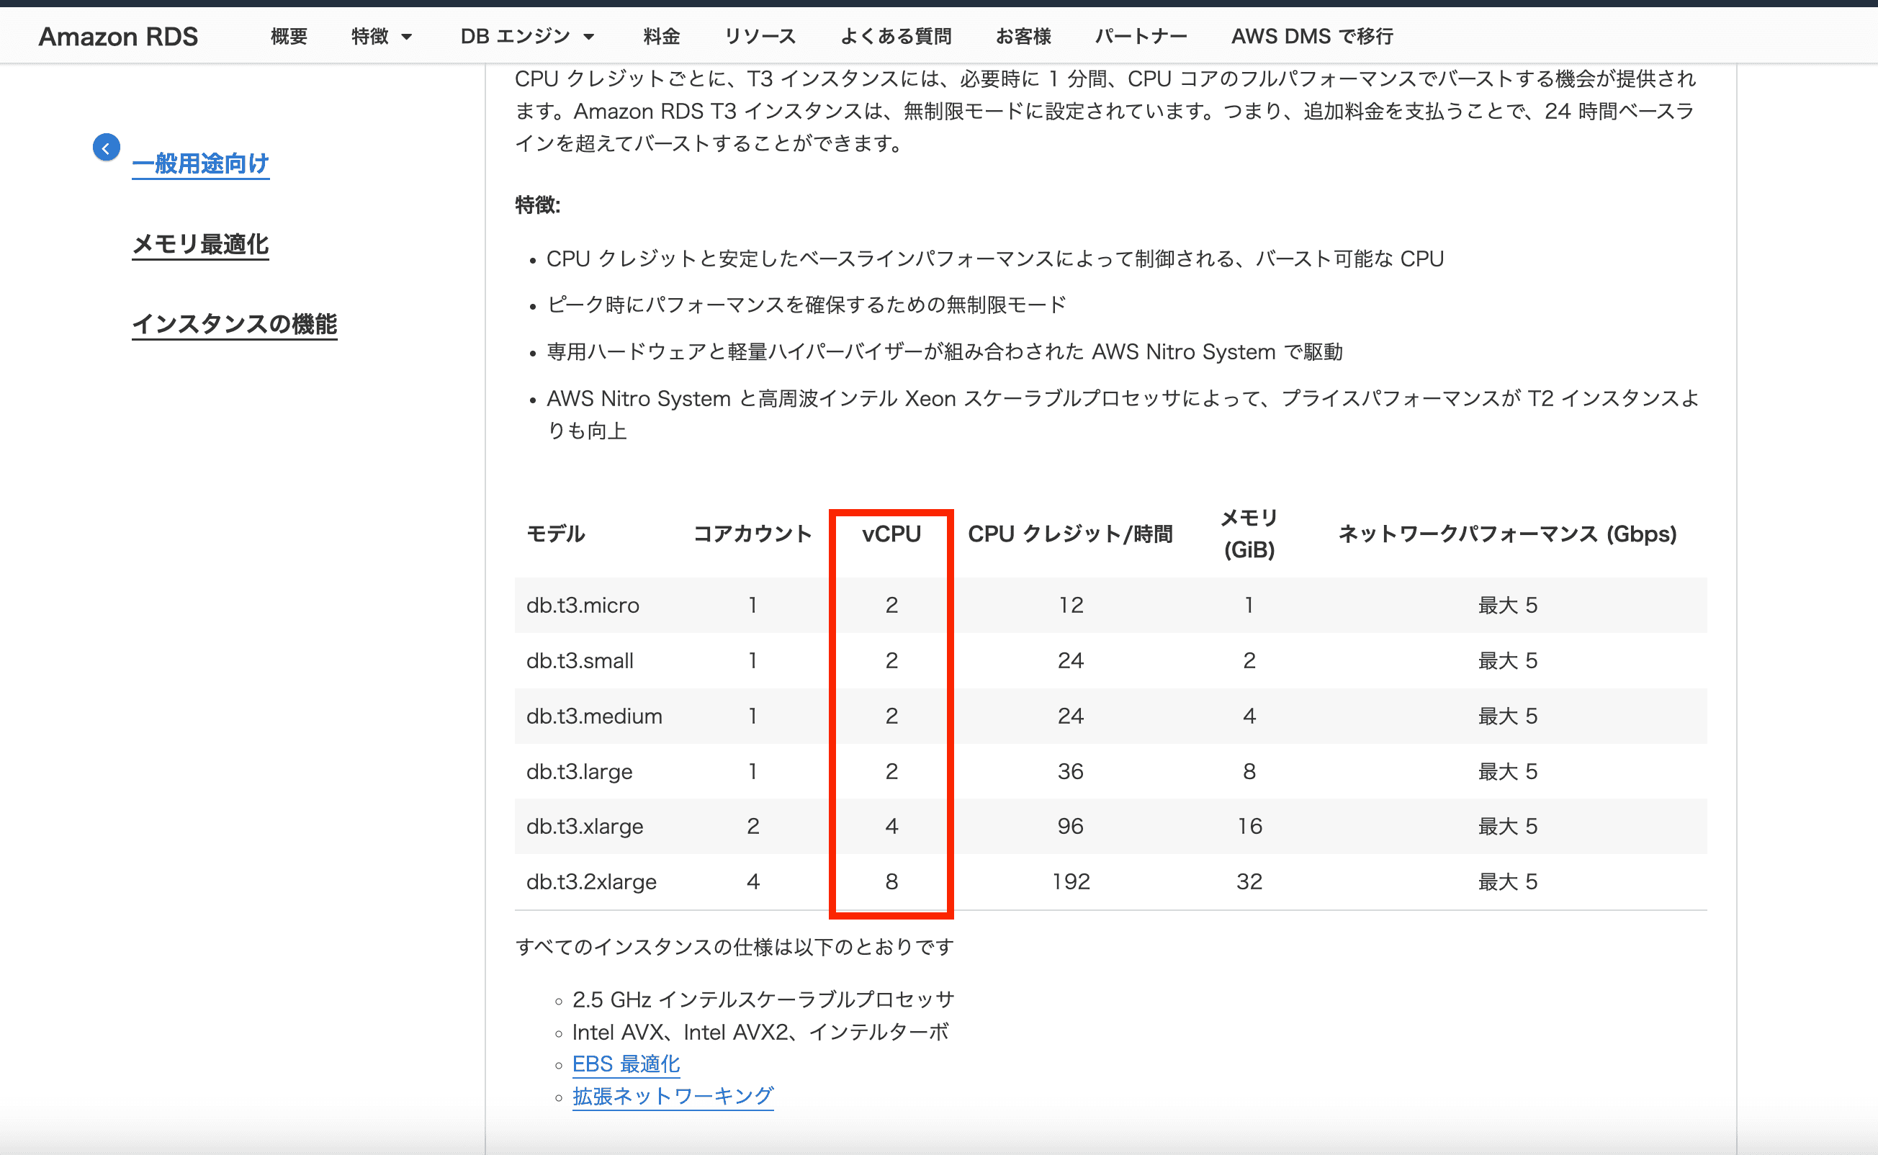Click the Amazon RDS title
1878x1155 pixels.
(118, 36)
